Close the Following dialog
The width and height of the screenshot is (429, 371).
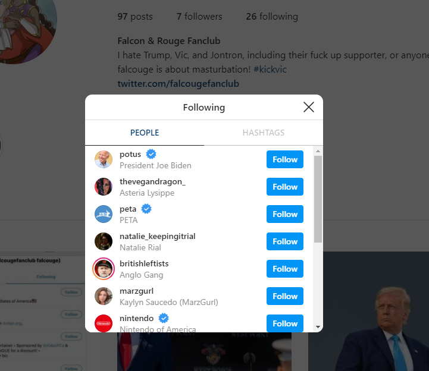pos(309,107)
